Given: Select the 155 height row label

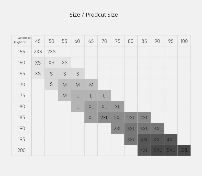Looking at the screenshot, I should (x=21, y=52).
